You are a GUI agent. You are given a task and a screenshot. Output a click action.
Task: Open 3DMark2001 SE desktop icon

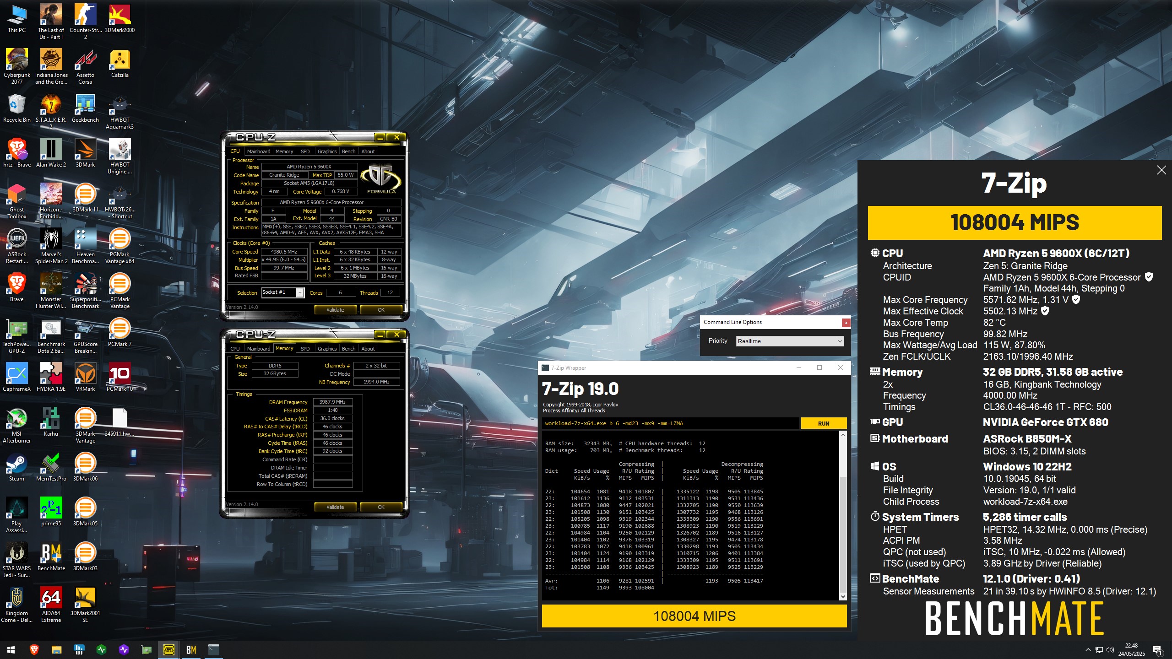pyautogui.click(x=85, y=605)
